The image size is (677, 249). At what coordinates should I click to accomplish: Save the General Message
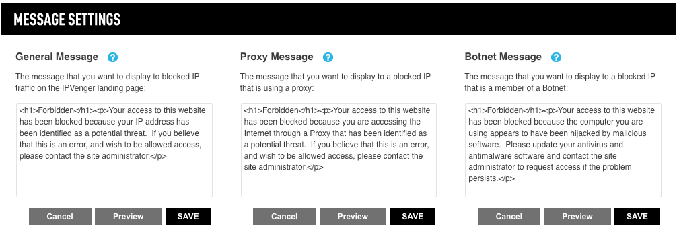pyautogui.click(x=188, y=217)
